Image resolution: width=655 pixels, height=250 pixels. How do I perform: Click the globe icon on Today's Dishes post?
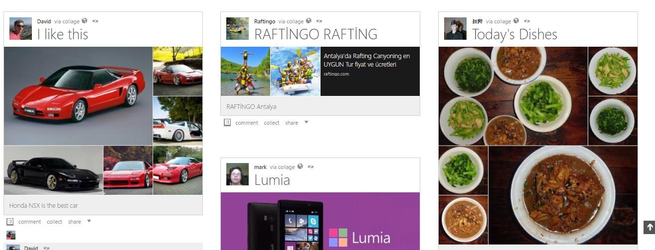516,21
